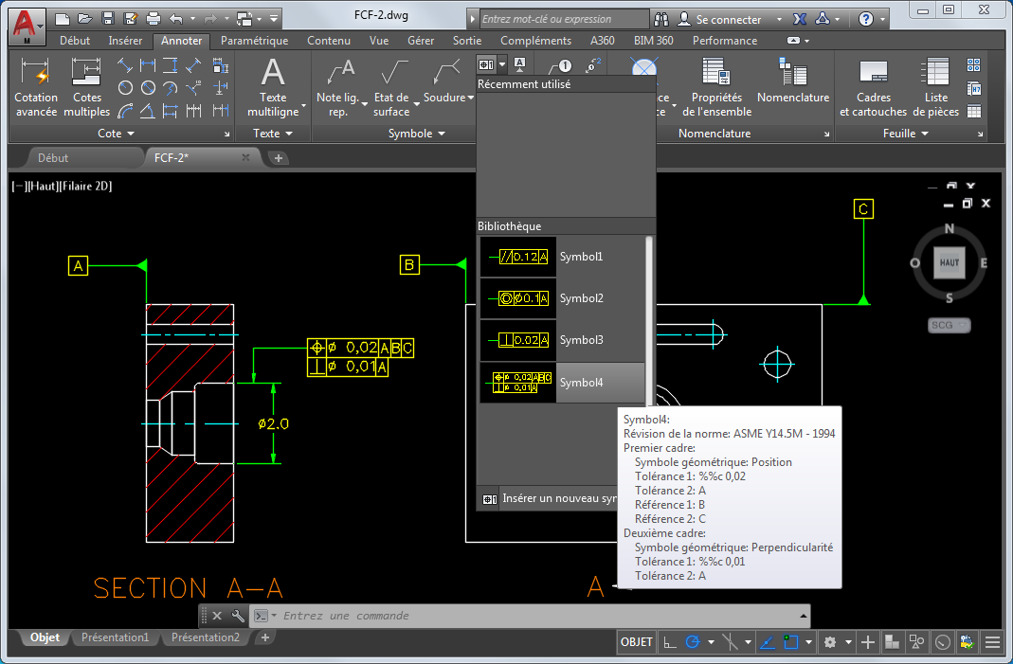Open polar tracking settings dropdown arrow

(x=712, y=642)
